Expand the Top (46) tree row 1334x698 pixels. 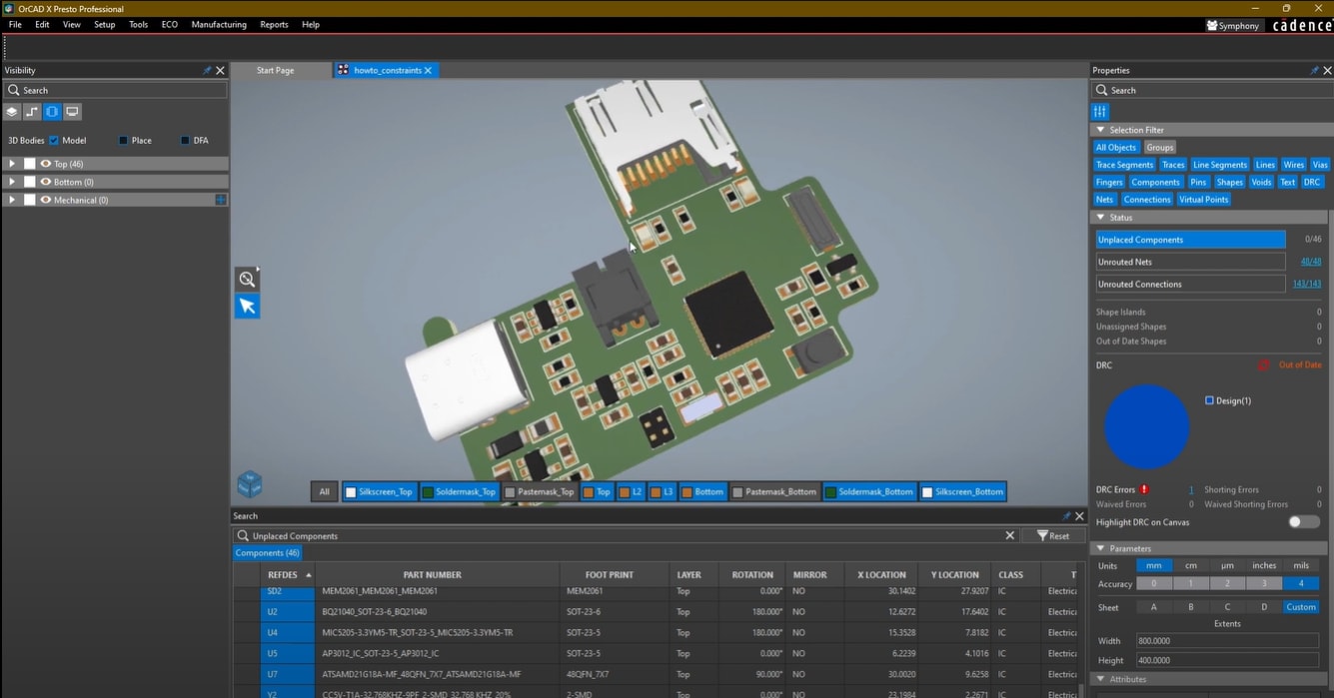12,164
